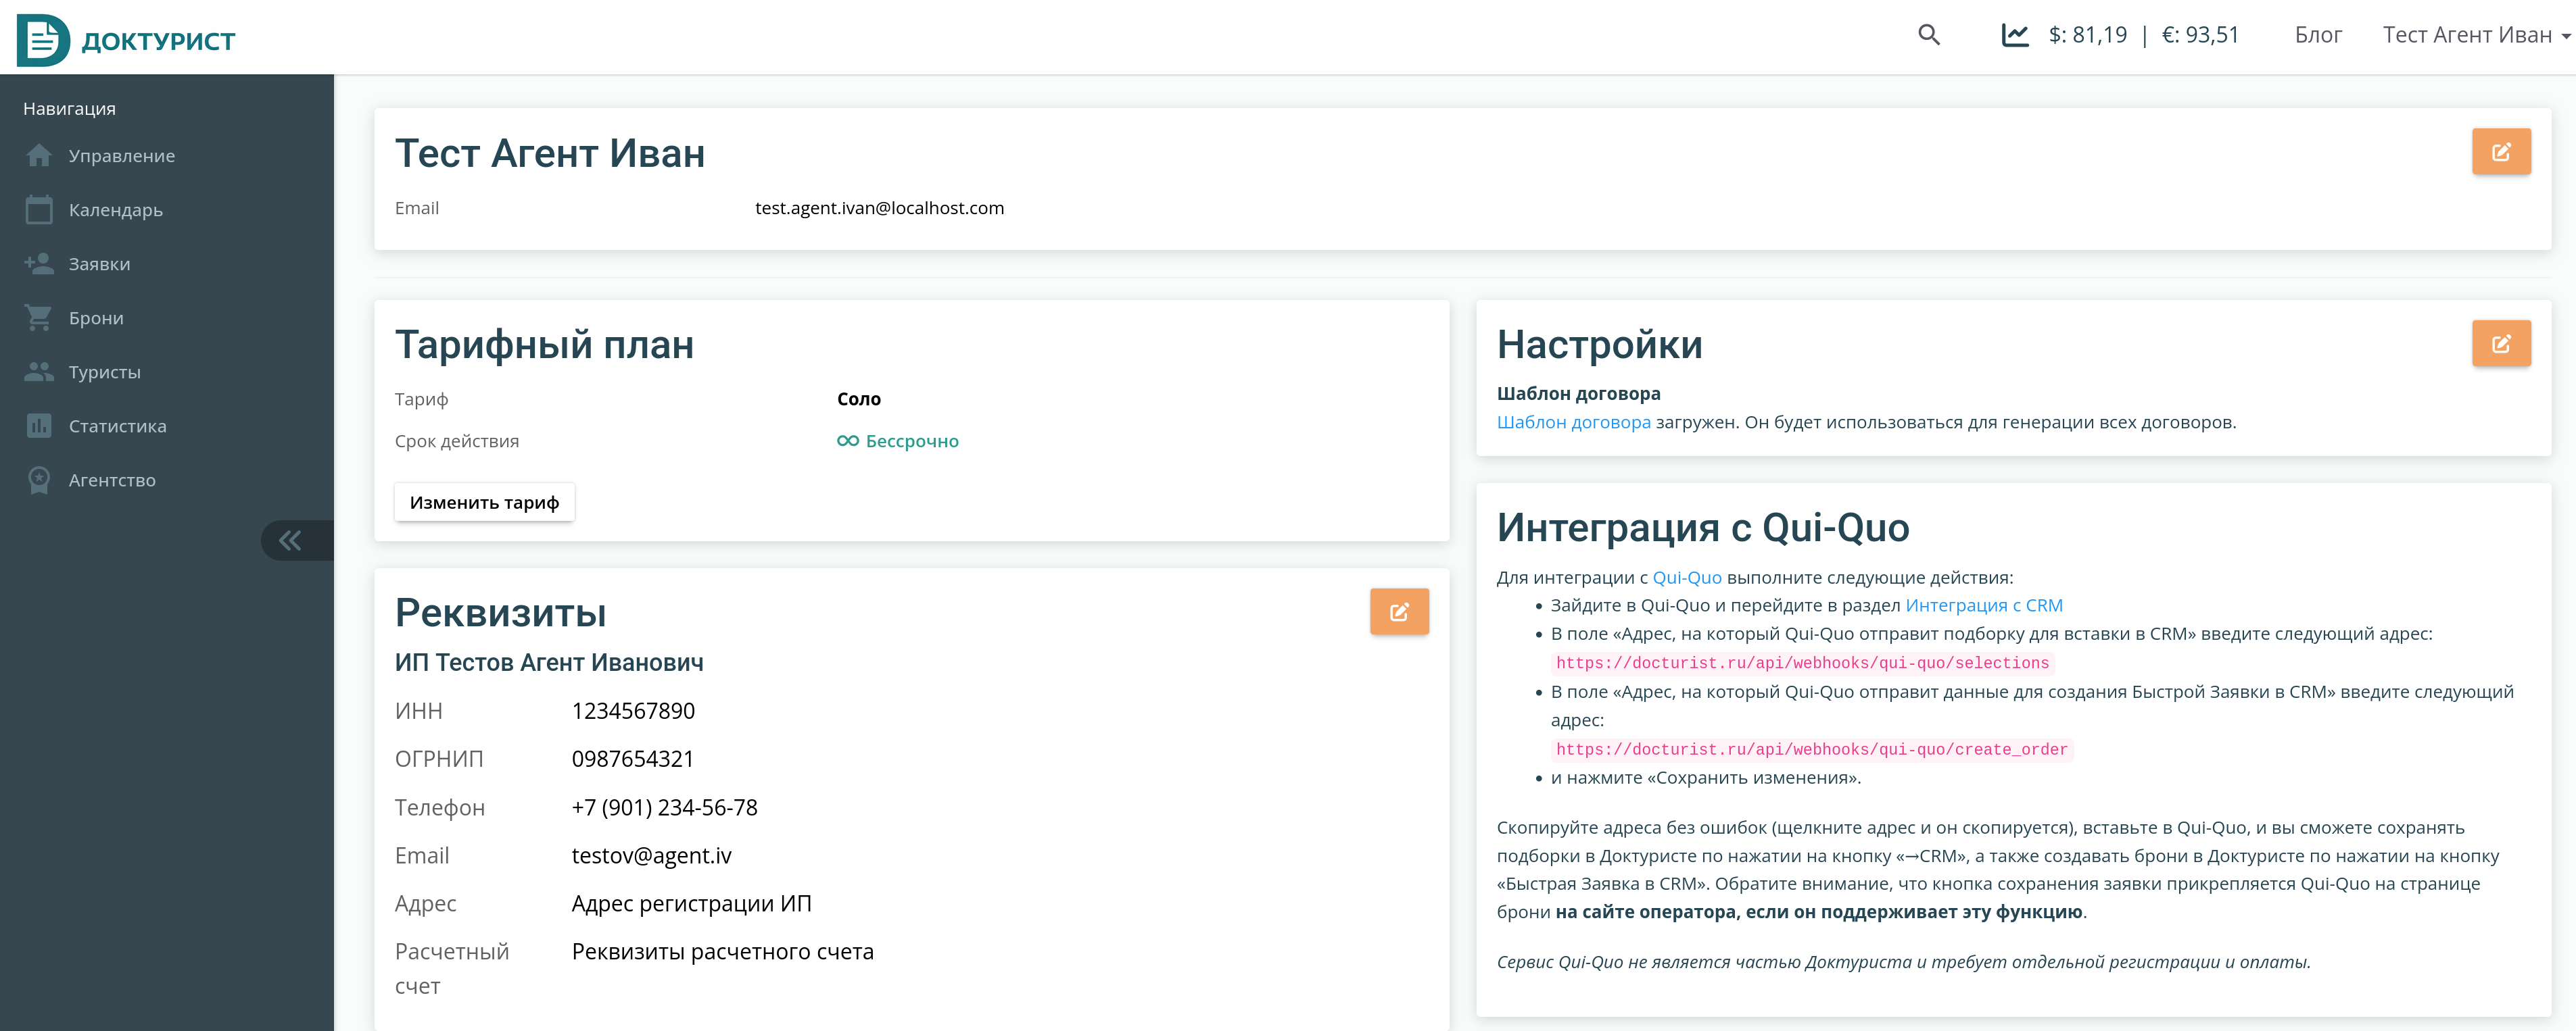
Task: Open the Блог link
Action: pyautogui.click(x=2317, y=36)
